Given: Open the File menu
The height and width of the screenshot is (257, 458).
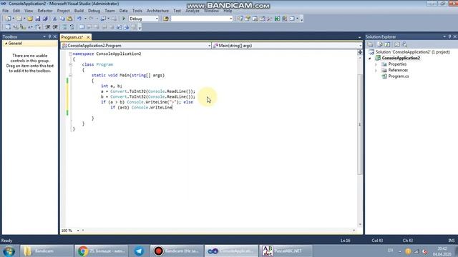Looking at the screenshot, I should [5, 11].
